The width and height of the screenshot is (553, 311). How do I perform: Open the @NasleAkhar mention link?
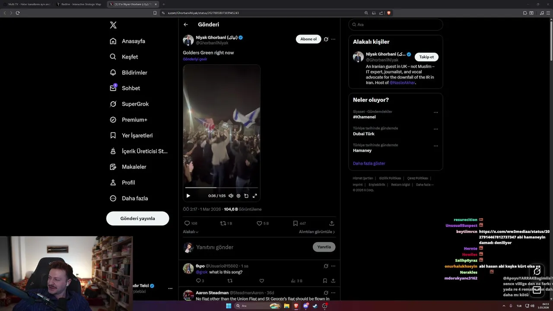coord(402,83)
